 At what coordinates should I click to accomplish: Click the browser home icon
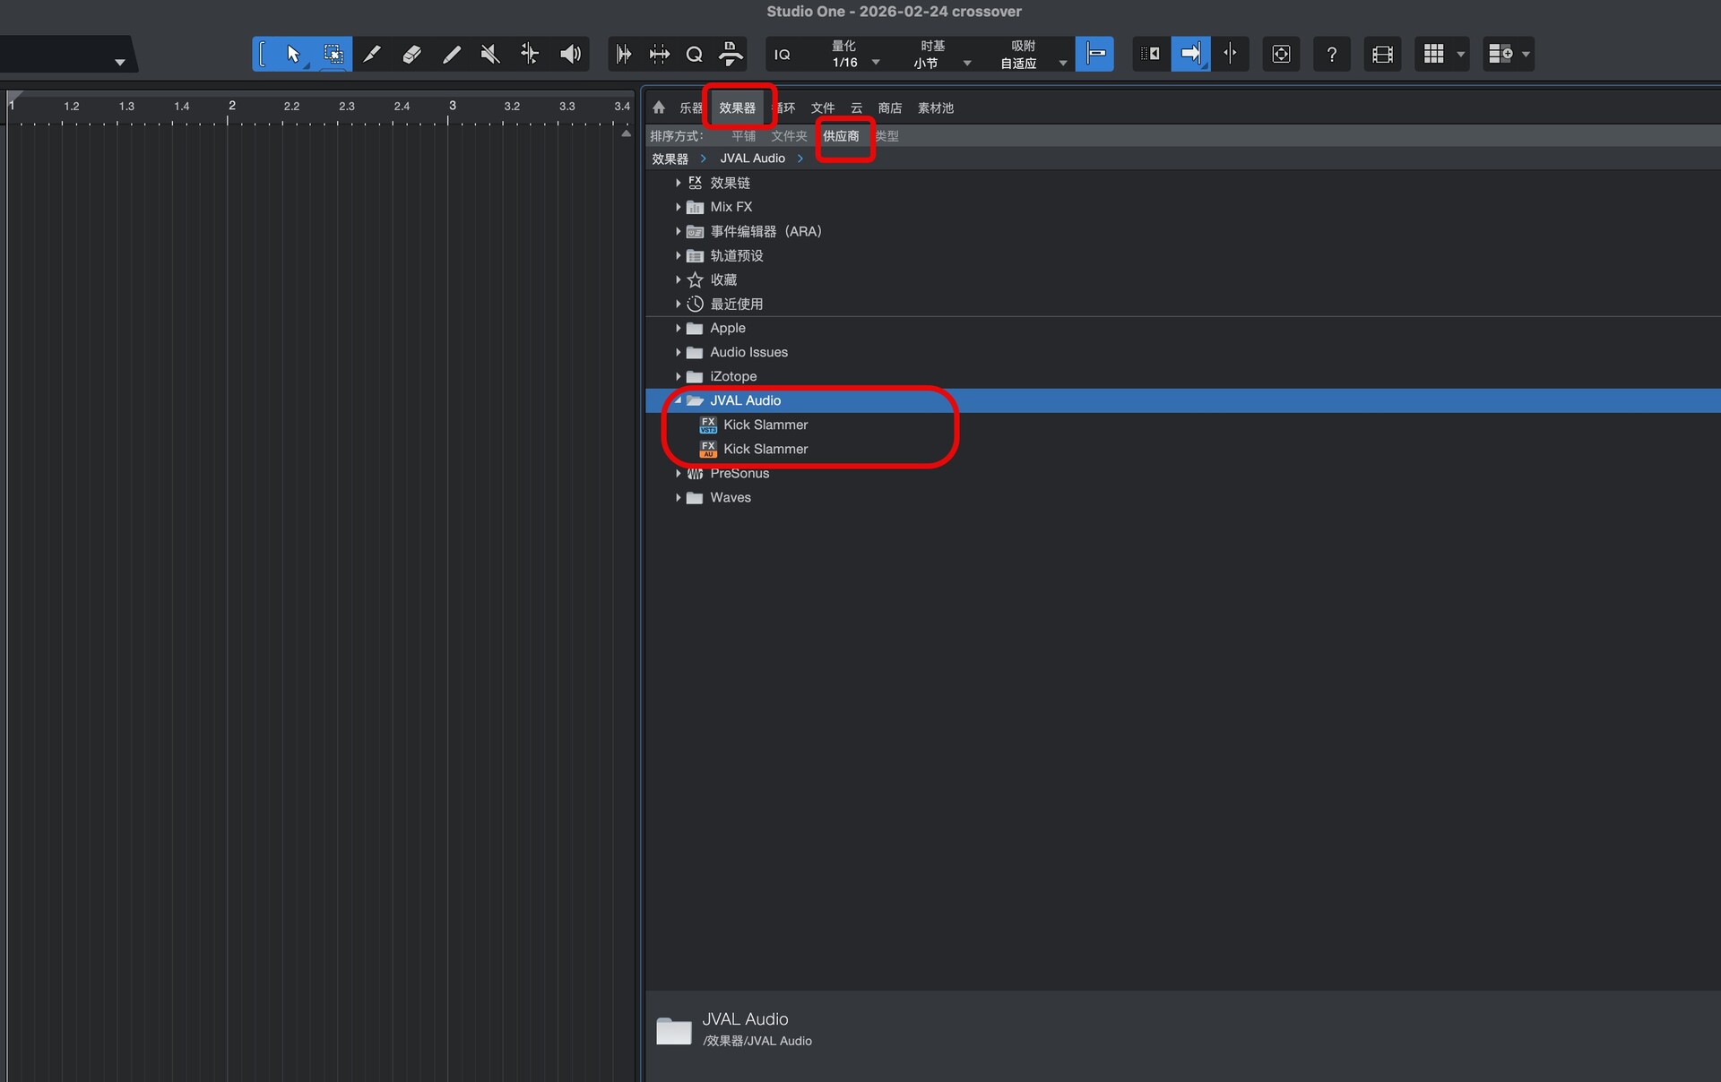pos(659,107)
